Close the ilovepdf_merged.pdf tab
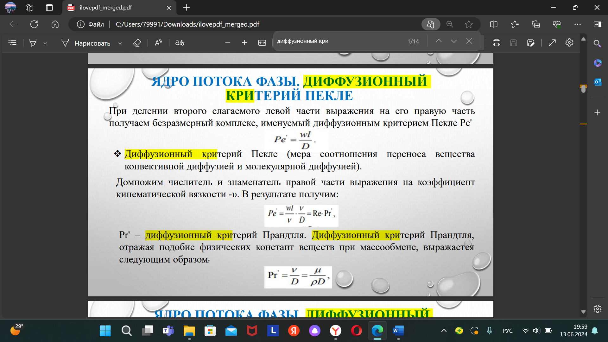Viewport: 608px width, 342px height. pyautogui.click(x=169, y=8)
